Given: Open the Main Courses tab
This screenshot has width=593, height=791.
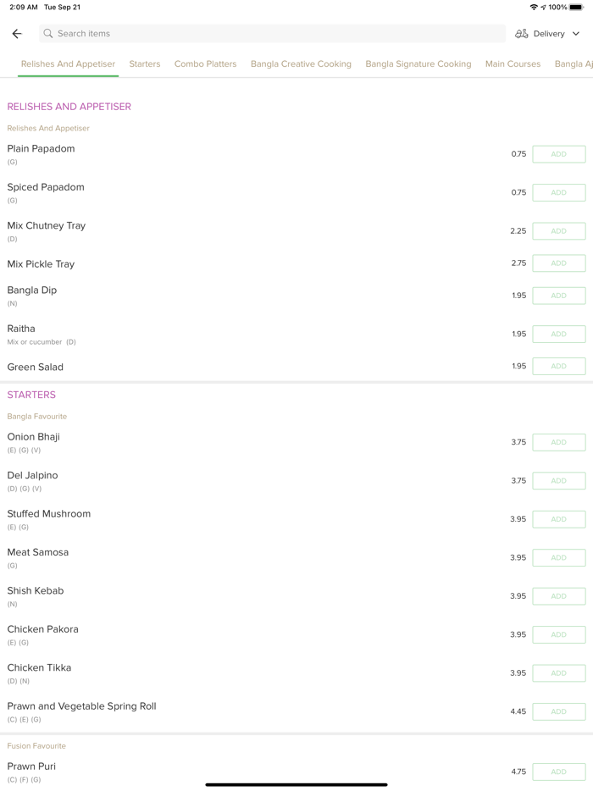Looking at the screenshot, I should click(513, 64).
